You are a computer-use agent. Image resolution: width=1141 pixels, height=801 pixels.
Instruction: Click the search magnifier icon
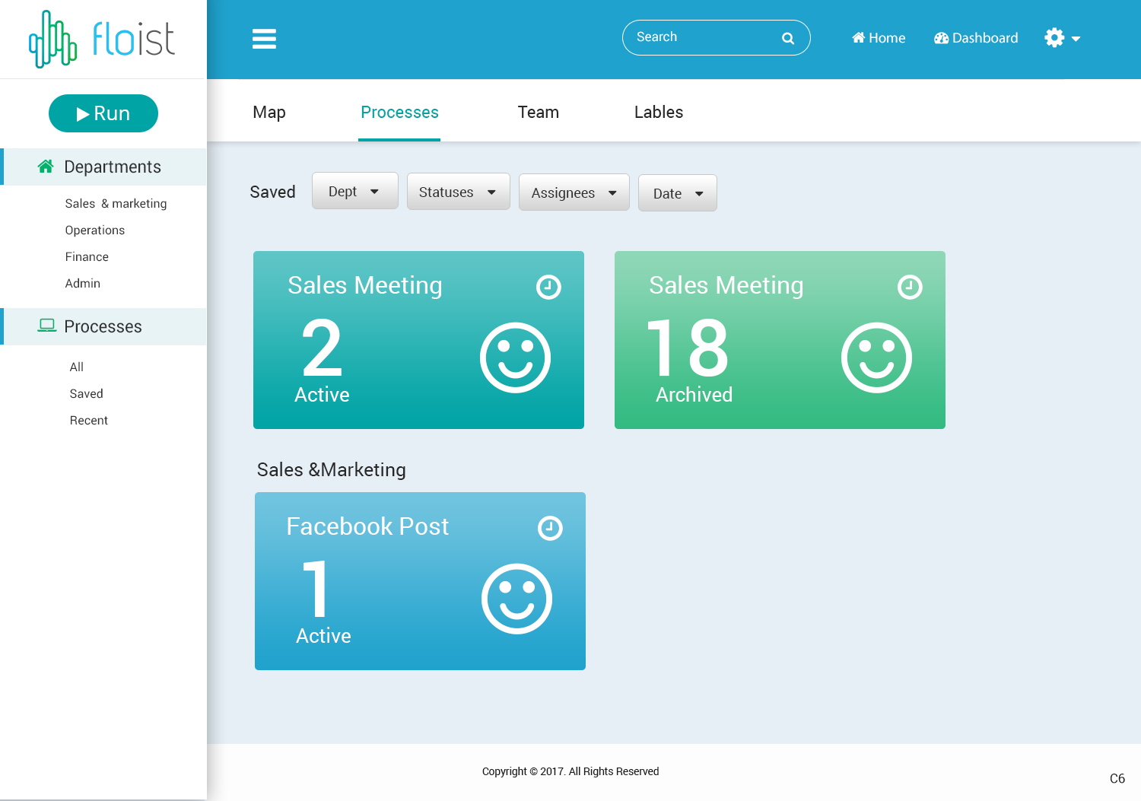pos(788,39)
